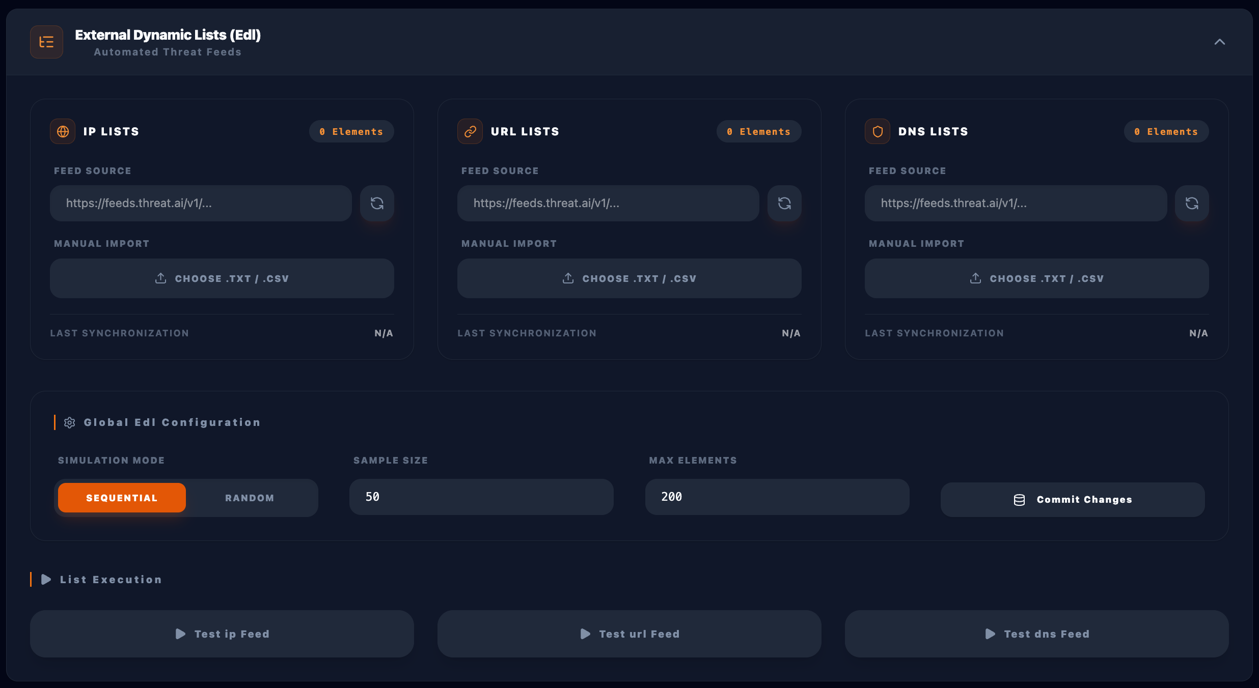Screen dimensions: 1259x688
Task: Click the DNS Lists 0 Elements badge
Action: (1166, 131)
